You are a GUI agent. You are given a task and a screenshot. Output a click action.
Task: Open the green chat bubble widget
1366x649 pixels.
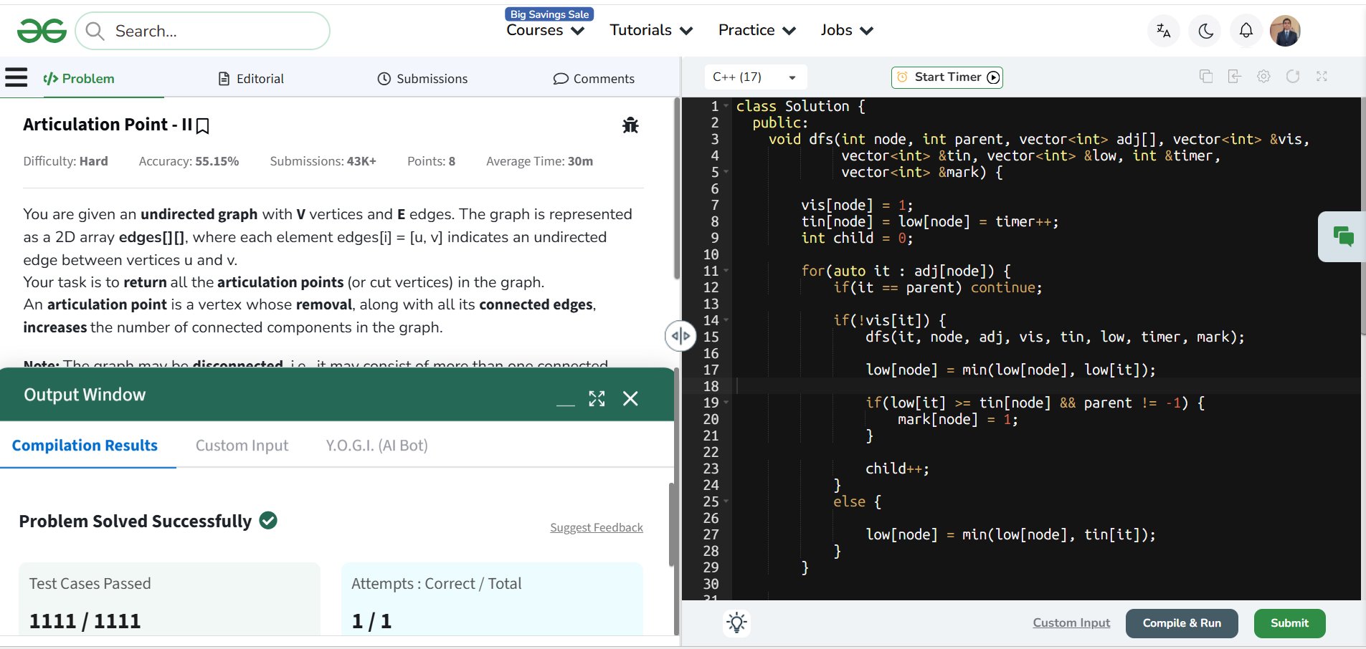(x=1343, y=236)
